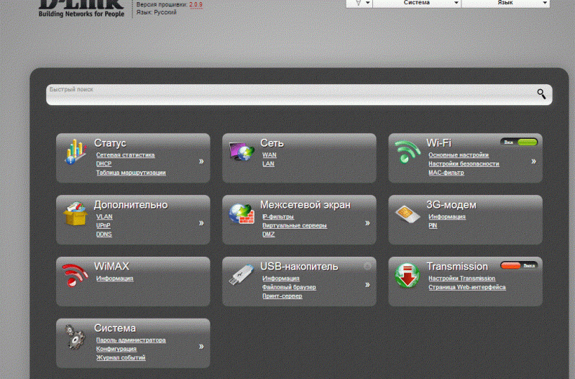Image resolution: width=575 pixels, height=379 pixels.
Task: Click the USB-накопитель flash drive icon
Action: tap(241, 275)
